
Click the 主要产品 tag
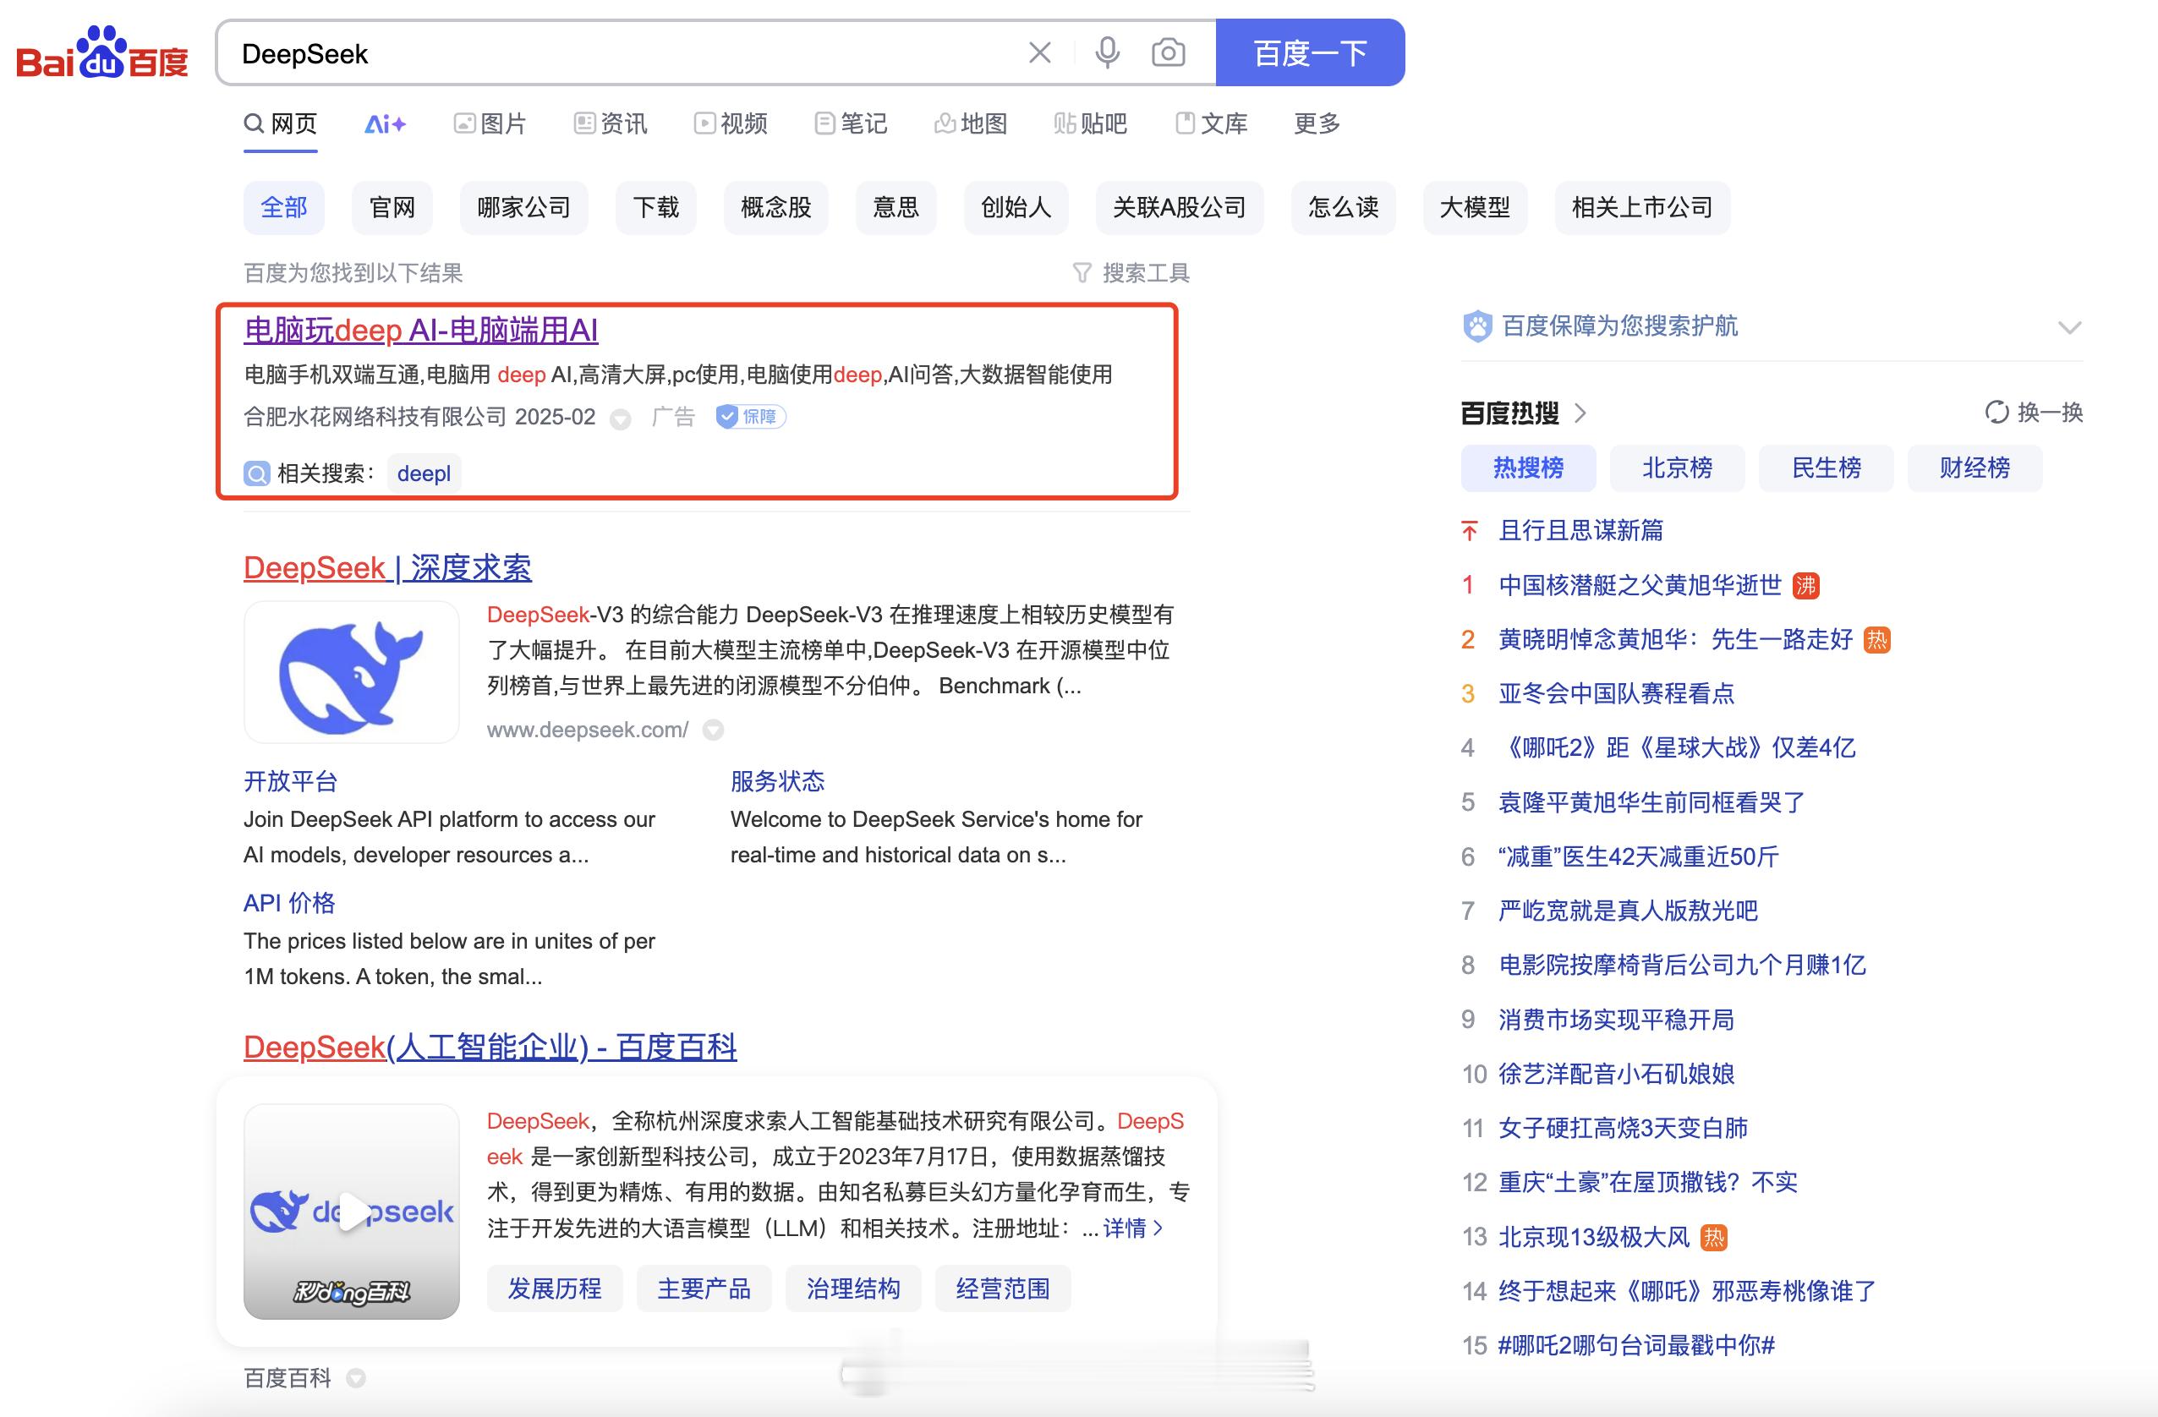704,1288
